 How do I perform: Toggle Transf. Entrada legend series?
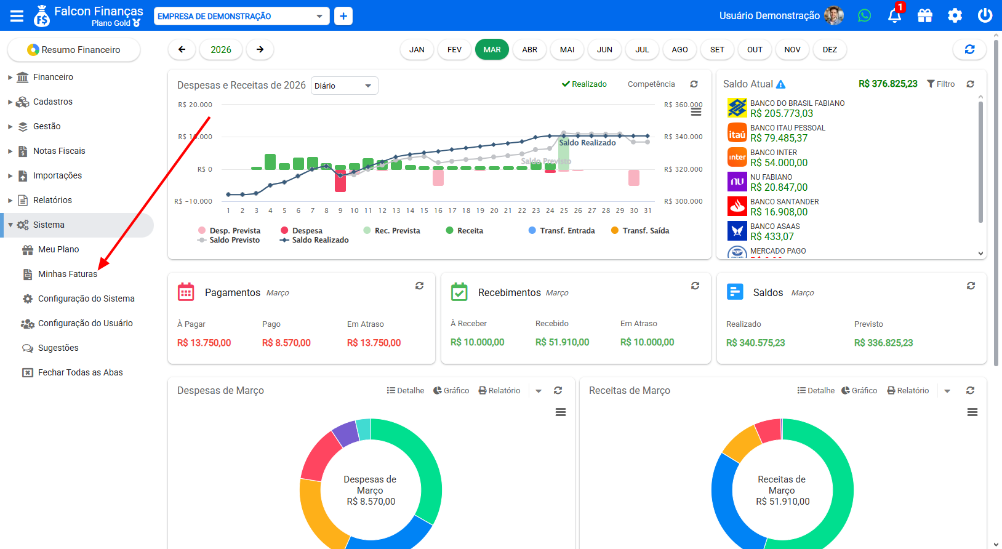click(x=562, y=231)
